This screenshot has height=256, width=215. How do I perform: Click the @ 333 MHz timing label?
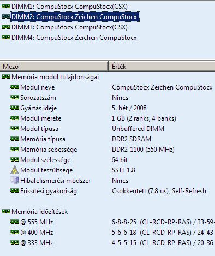click(x=37, y=243)
